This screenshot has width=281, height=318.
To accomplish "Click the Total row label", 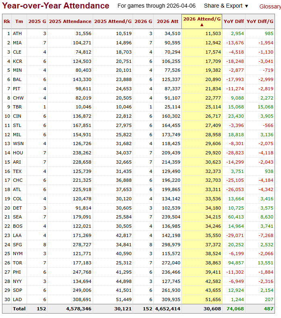I will 19,309.
